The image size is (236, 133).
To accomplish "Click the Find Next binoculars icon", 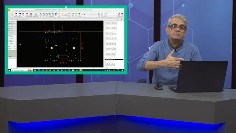I will [122, 13].
